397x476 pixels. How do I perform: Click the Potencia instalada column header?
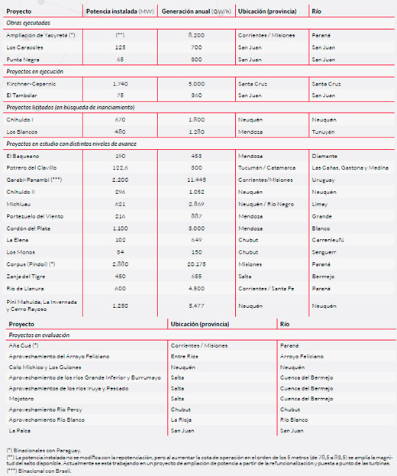pyautogui.click(x=120, y=11)
